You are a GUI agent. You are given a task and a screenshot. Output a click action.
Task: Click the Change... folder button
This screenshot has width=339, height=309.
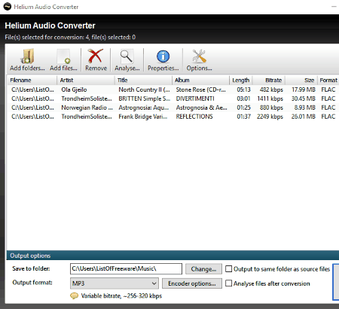click(x=203, y=269)
